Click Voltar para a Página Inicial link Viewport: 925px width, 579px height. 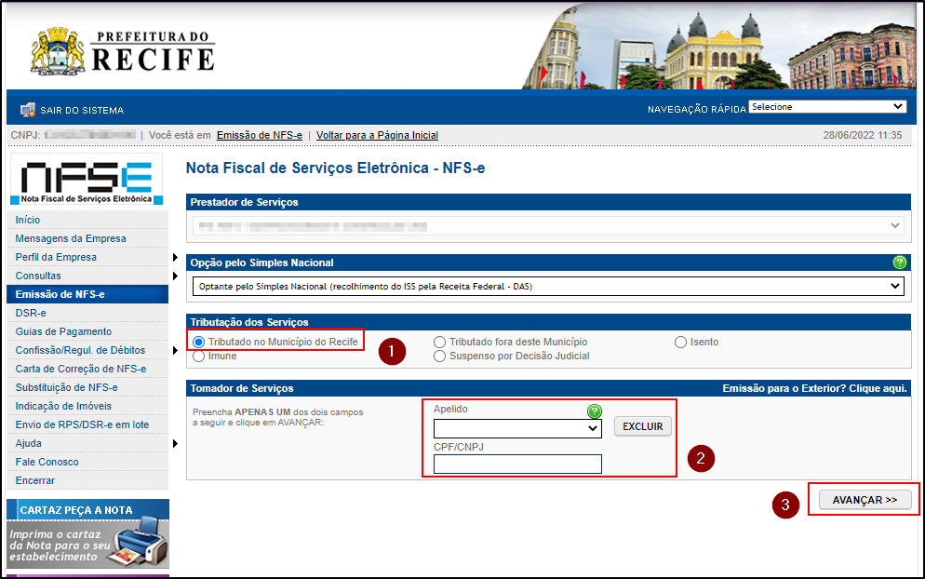point(377,135)
